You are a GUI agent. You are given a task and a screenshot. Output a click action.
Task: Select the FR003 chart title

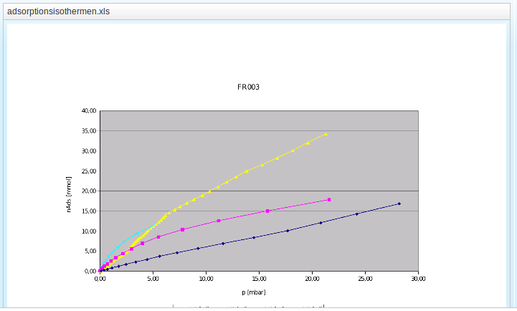(x=248, y=87)
